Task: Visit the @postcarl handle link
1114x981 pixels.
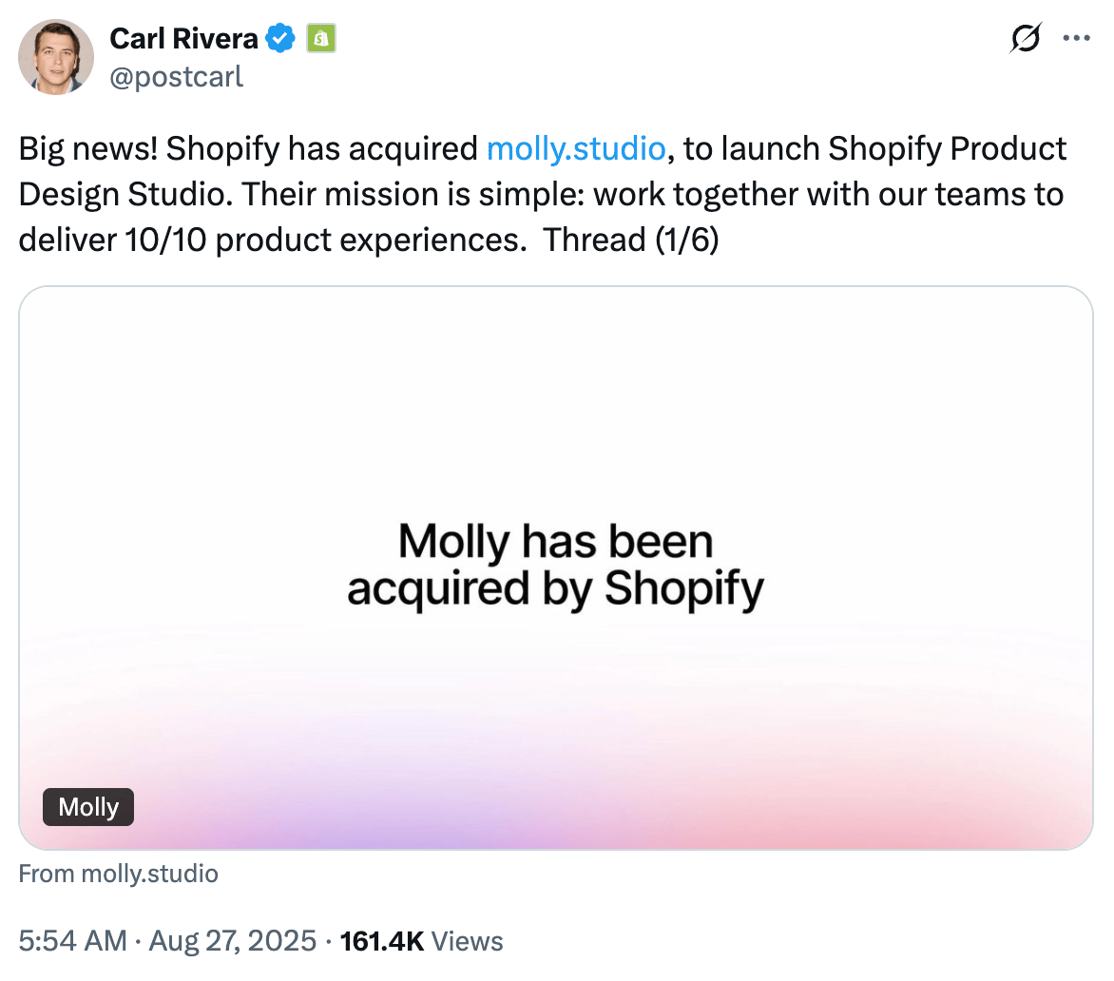Action: click(x=177, y=76)
